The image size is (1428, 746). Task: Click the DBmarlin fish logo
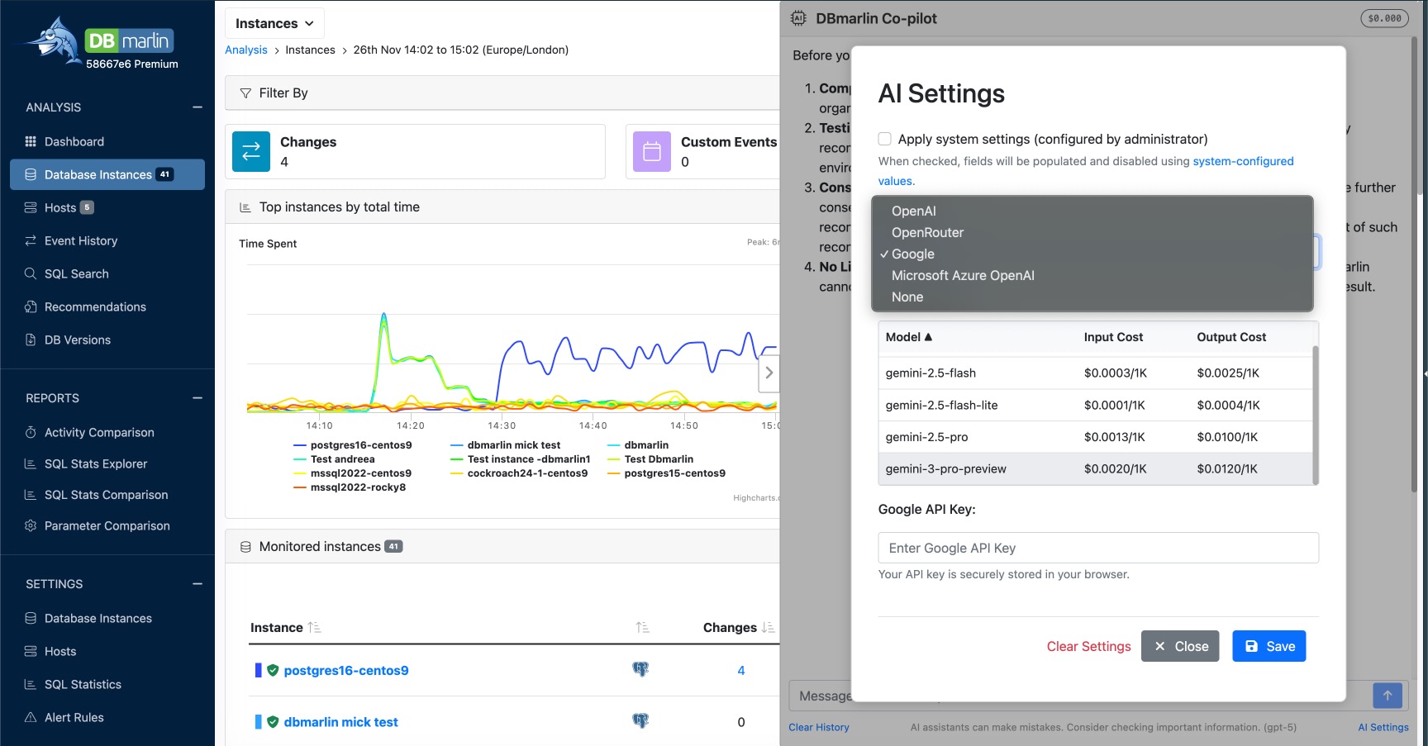click(x=53, y=40)
